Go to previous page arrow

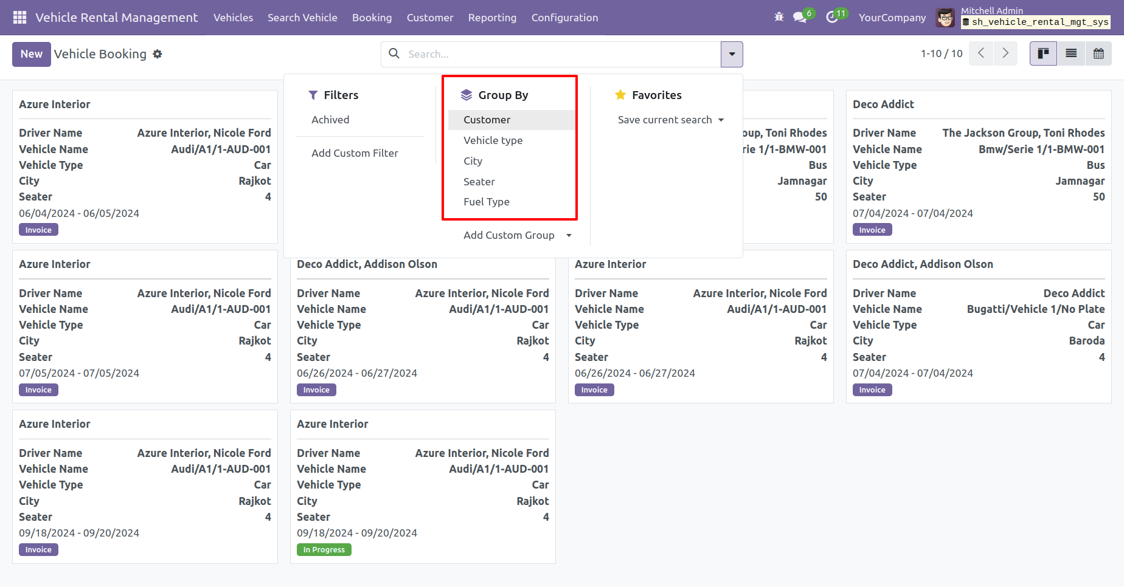pos(981,53)
